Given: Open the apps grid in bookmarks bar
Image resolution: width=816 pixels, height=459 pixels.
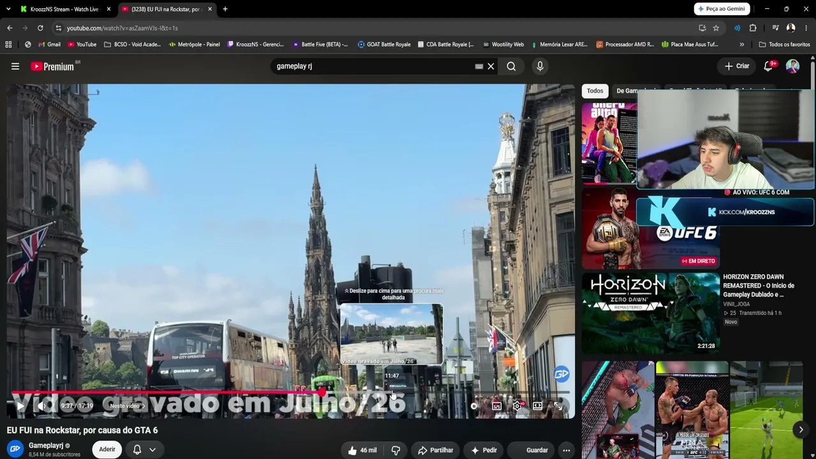Looking at the screenshot, I should point(8,45).
